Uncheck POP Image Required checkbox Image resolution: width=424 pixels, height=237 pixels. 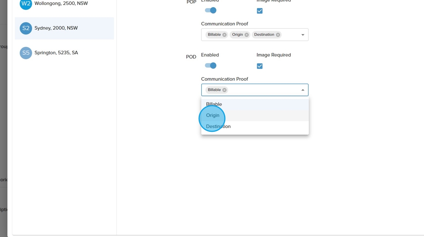[260, 11]
